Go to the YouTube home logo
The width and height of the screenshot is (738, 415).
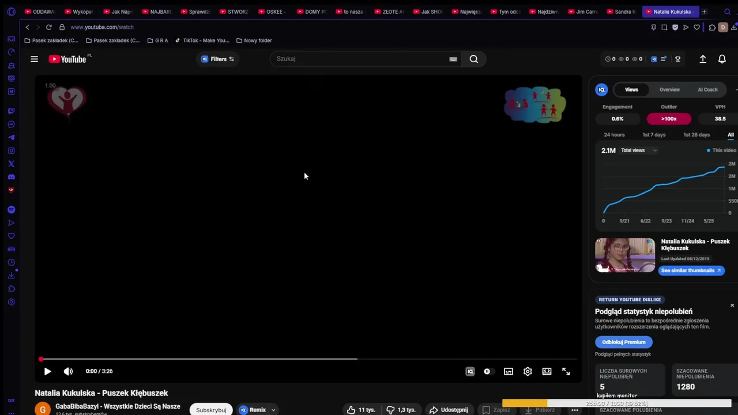(67, 59)
